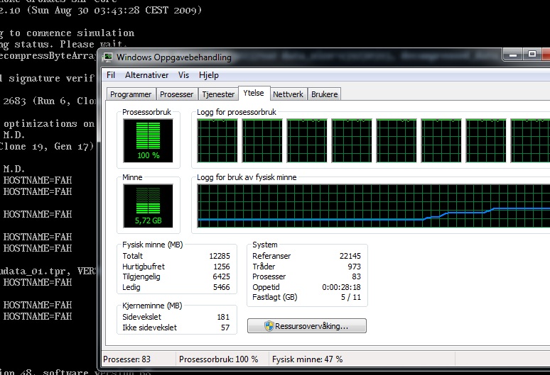Click the first CPU core history graph
This screenshot has width=550, height=375.
click(217, 140)
